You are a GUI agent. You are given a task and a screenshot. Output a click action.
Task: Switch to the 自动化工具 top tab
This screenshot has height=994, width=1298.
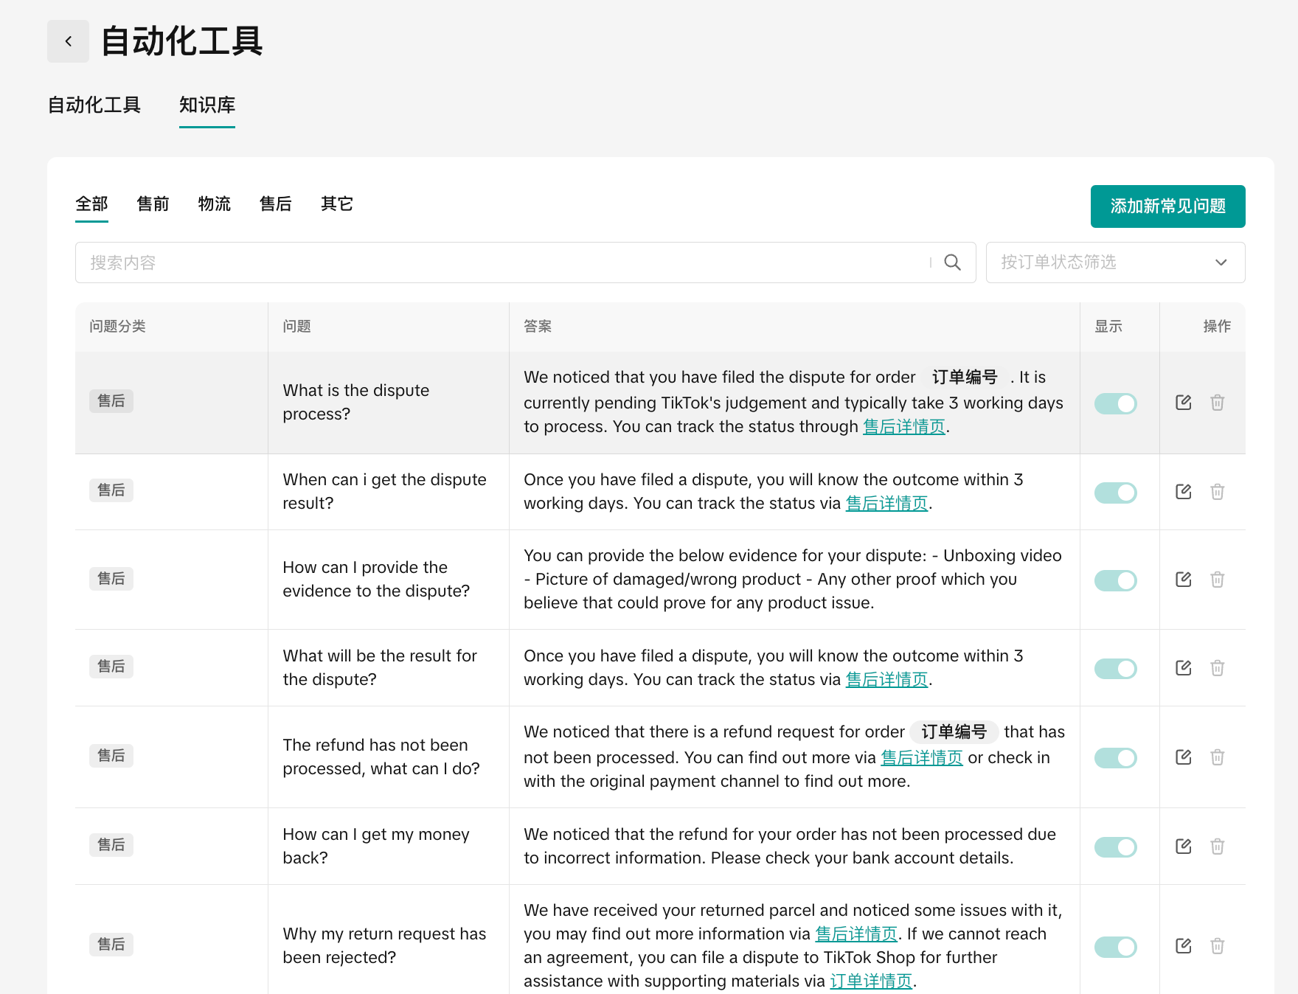pos(94,105)
